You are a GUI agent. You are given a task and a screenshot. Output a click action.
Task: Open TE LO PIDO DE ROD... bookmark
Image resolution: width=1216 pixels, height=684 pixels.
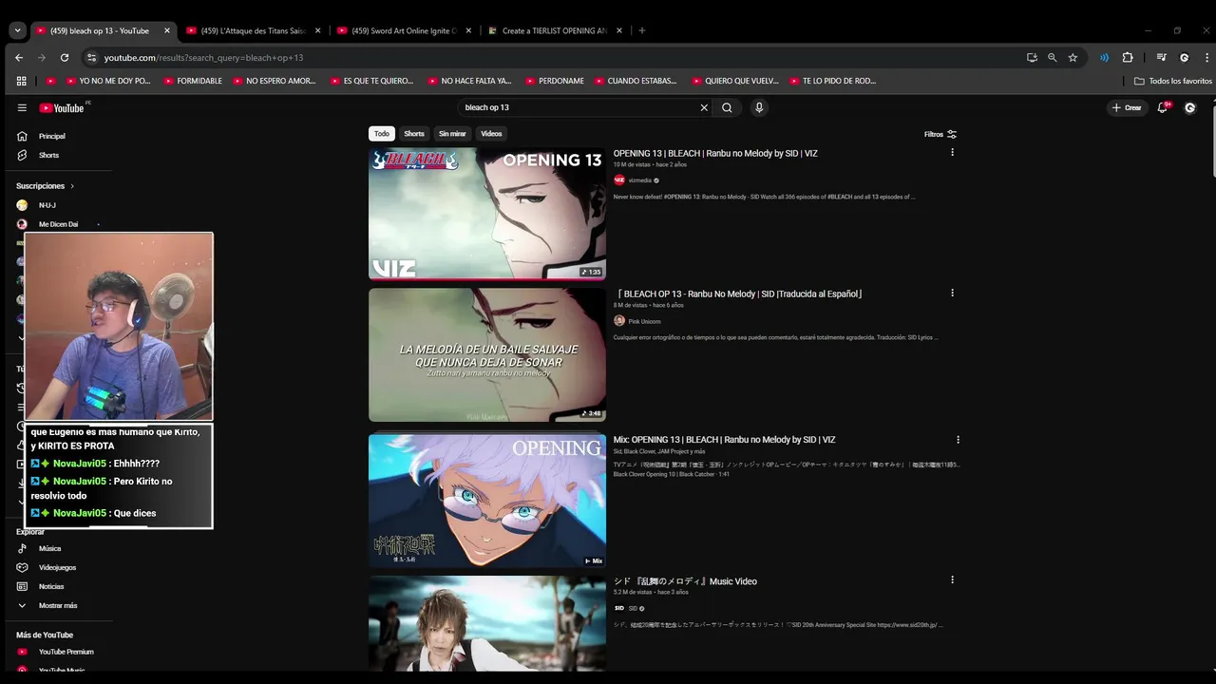point(832,81)
